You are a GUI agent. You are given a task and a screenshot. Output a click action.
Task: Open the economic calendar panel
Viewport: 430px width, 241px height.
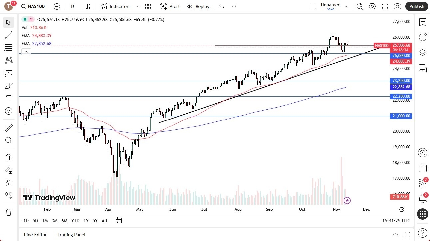pos(422,168)
